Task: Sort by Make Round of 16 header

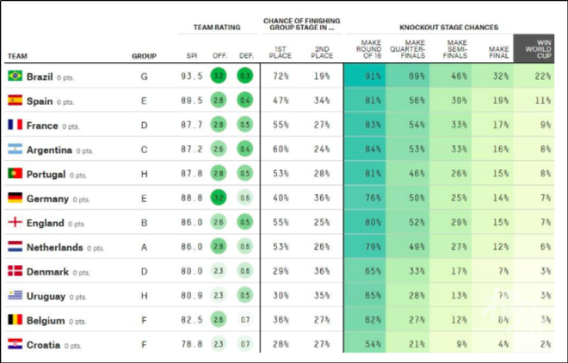Action: tap(368, 49)
